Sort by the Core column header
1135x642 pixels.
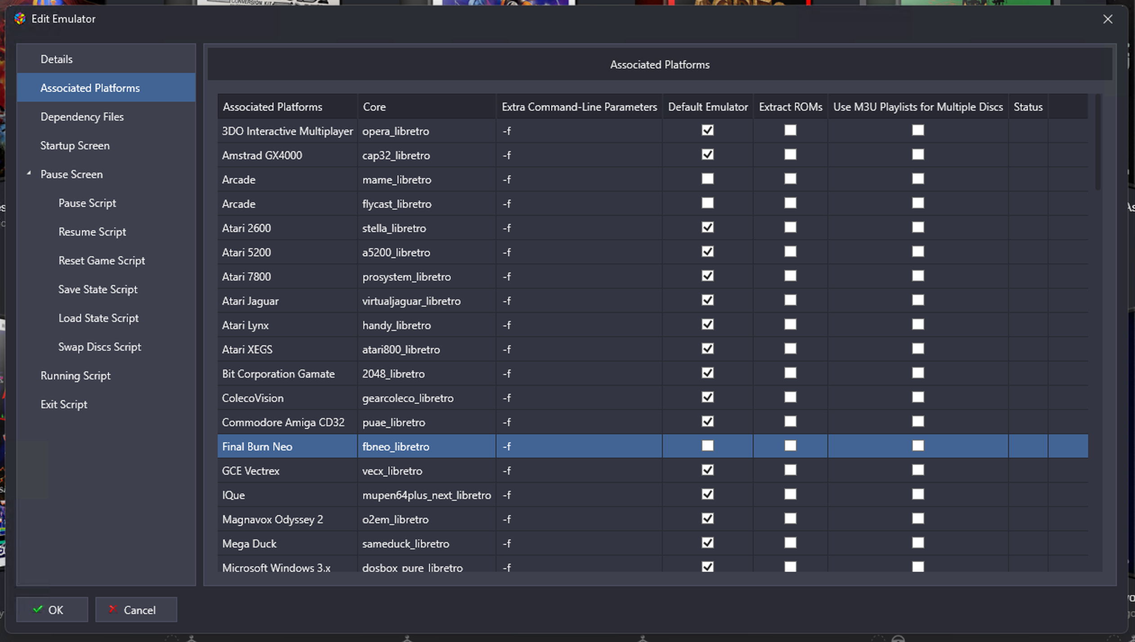(x=427, y=107)
